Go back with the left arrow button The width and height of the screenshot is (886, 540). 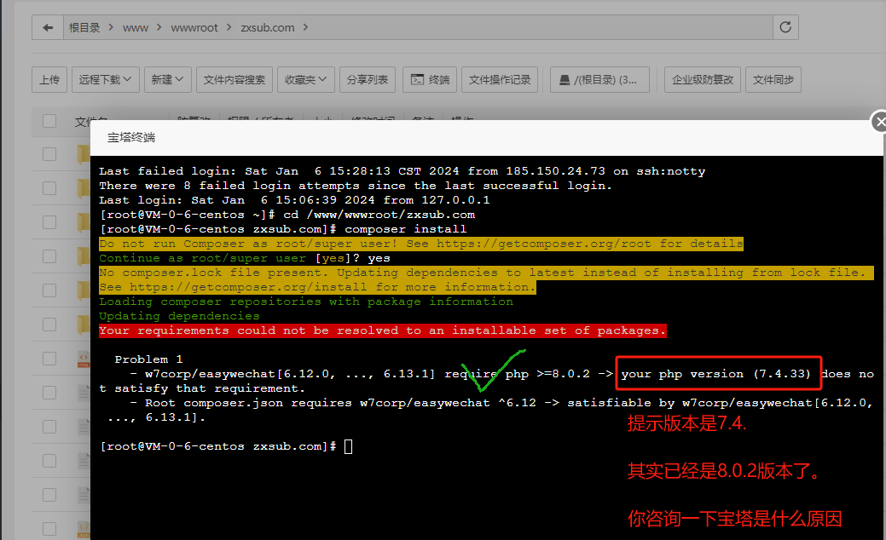tap(48, 27)
